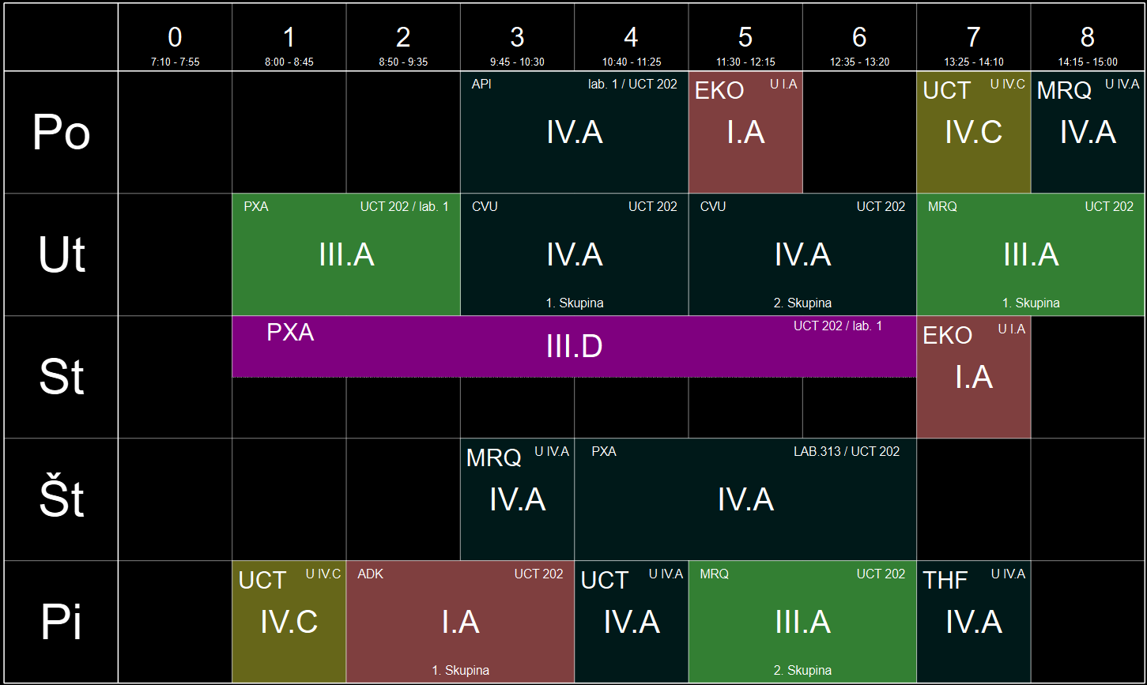
Task: Click Friday's UCT IV.C lesson cell
Action: coord(289,623)
